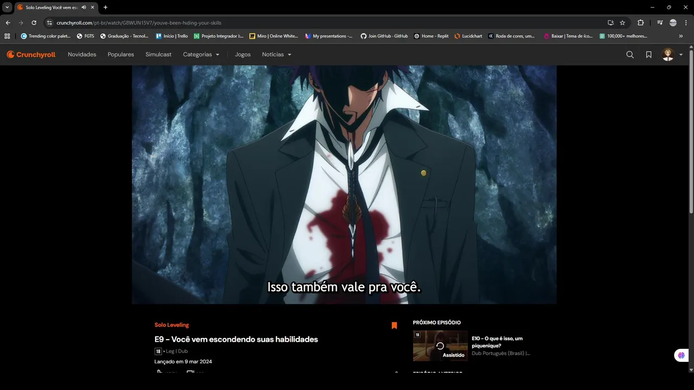The height and width of the screenshot is (390, 694).
Task: Open the Crunchyroll search icon
Action: pos(630,55)
